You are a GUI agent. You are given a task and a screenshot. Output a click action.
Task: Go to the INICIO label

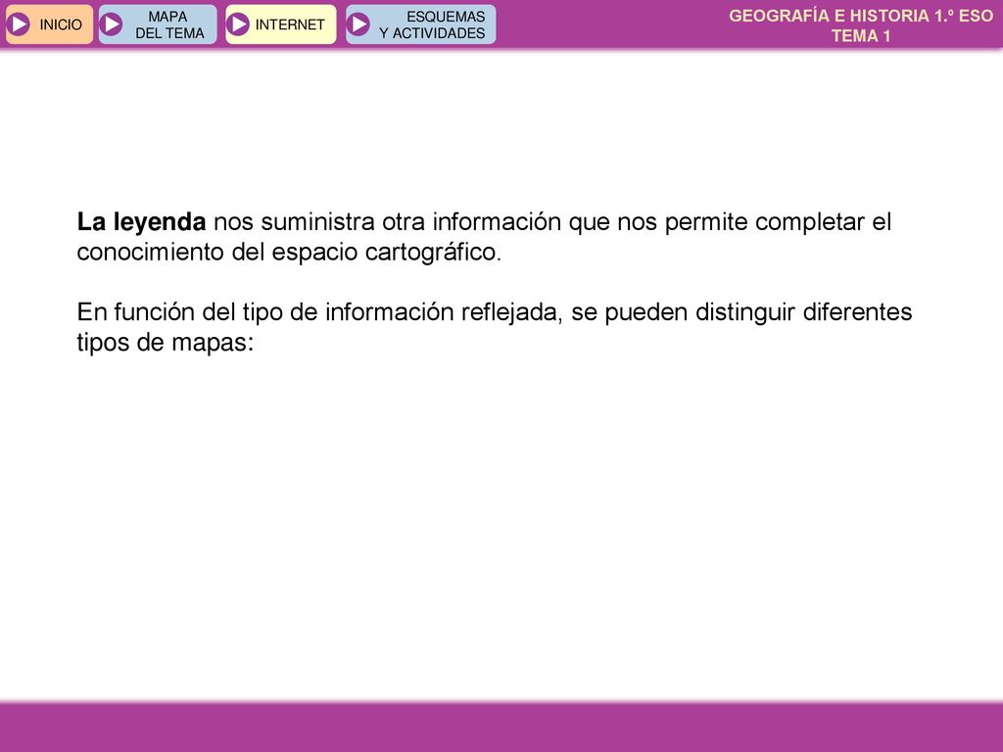click(x=61, y=24)
